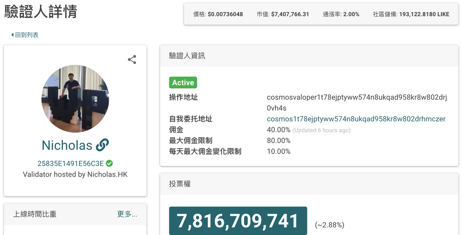Click the chain link icon beside Nicholas
Viewport: 462px width, 235px height.
[x=102, y=145]
